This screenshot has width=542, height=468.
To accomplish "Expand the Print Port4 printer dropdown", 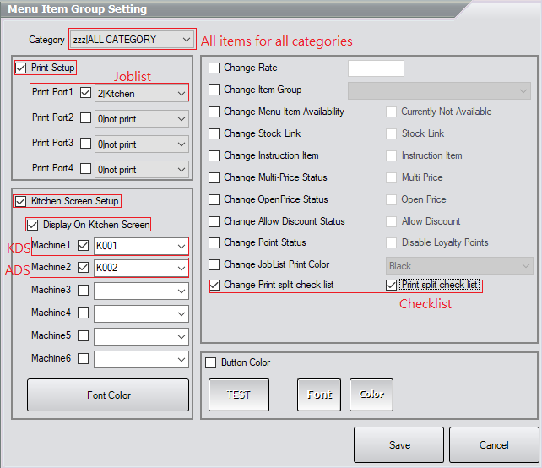I will pyautogui.click(x=141, y=170).
